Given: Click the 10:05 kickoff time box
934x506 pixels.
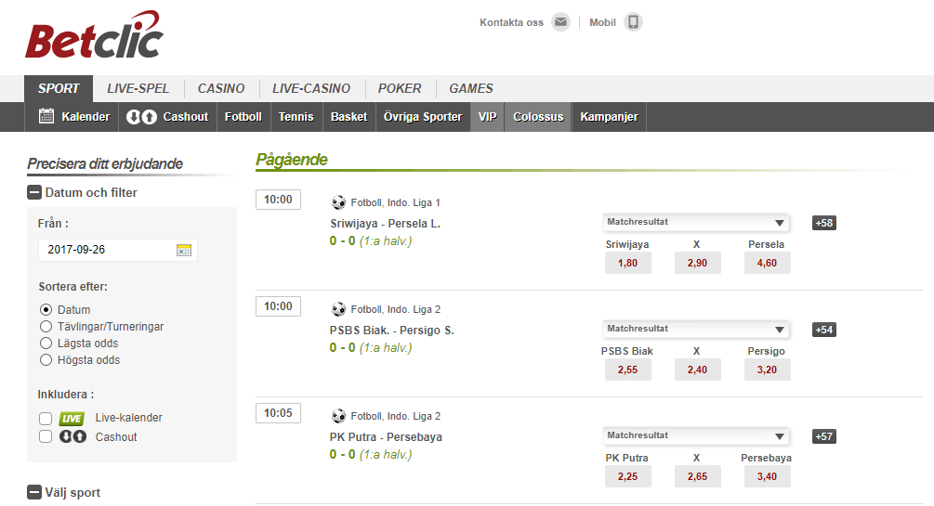Looking at the screenshot, I should point(278,413).
